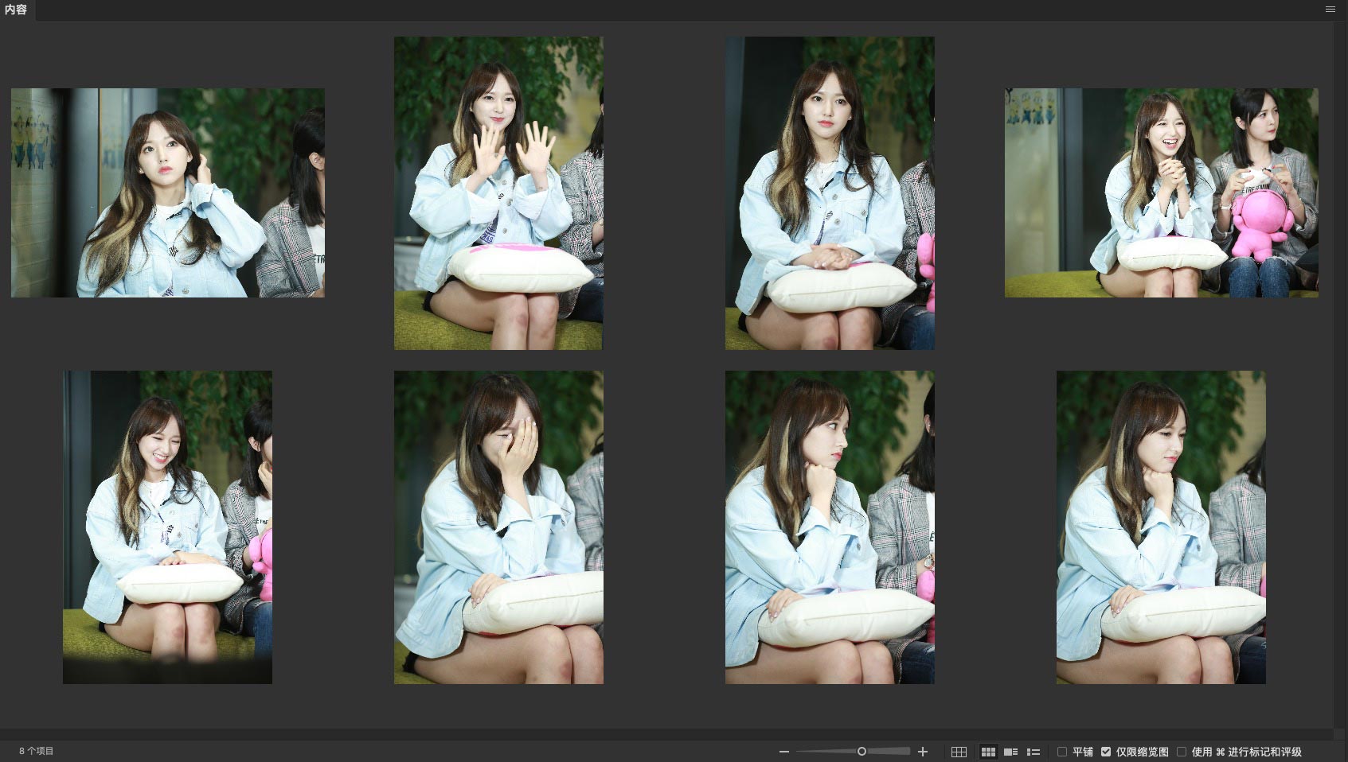The height and width of the screenshot is (762, 1348).
Task: Click the grid lock icon
Action: pos(959,752)
